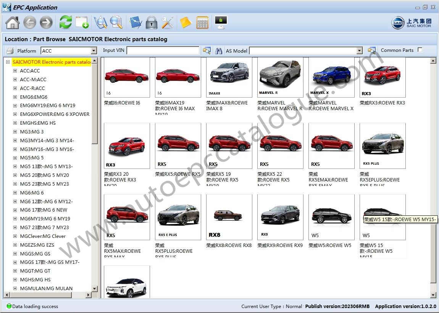Open the Platform ACC dropdown
This screenshot has height=313, width=439.
tap(94, 51)
